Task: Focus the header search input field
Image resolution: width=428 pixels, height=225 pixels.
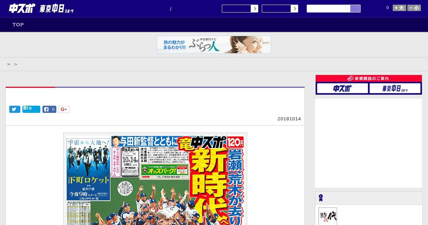Action: click(328, 9)
